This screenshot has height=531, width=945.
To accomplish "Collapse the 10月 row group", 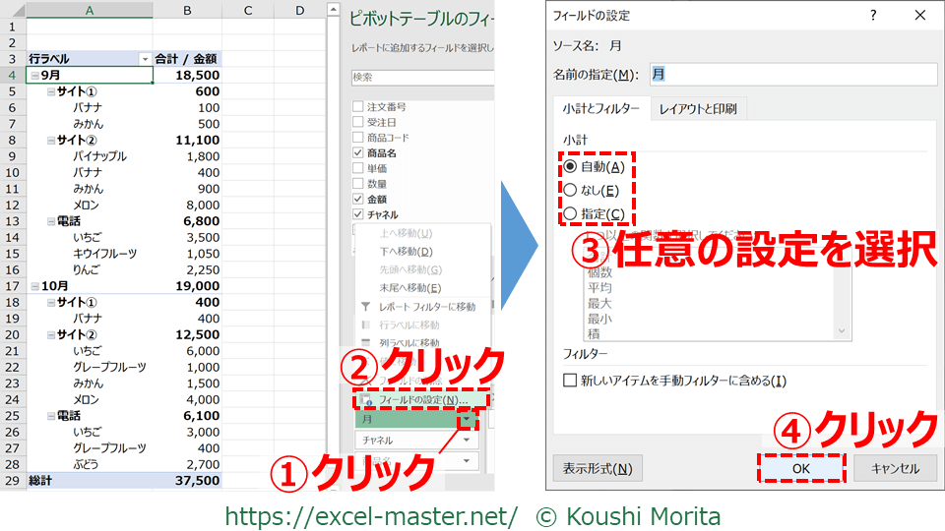I will [x=35, y=285].
